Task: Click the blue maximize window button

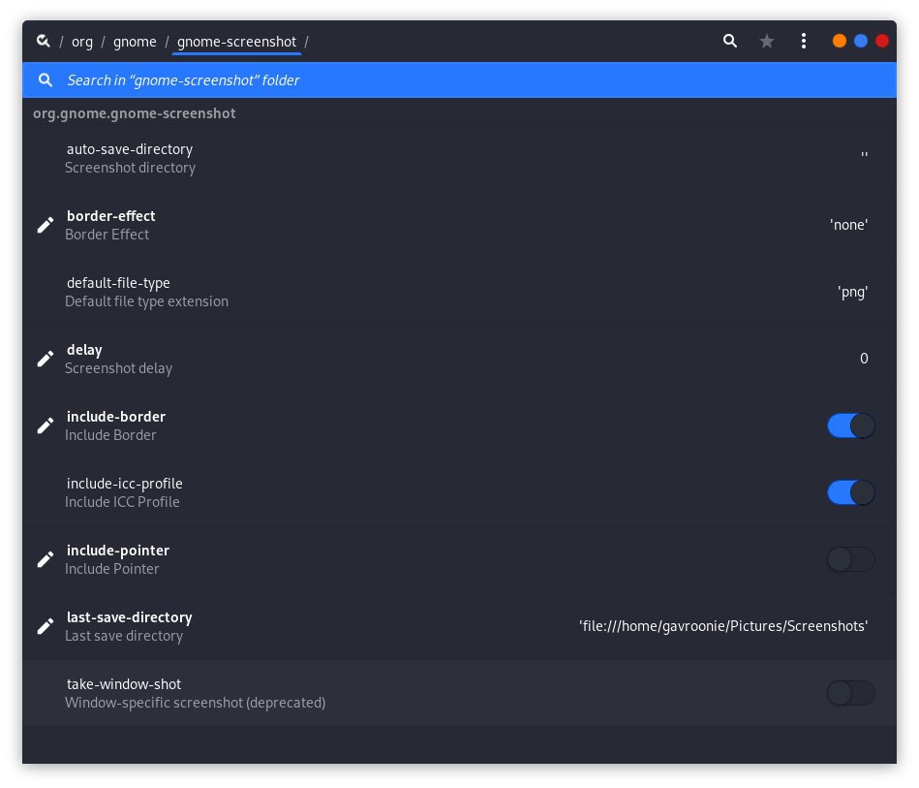Action: pyautogui.click(x=860, y=41)
